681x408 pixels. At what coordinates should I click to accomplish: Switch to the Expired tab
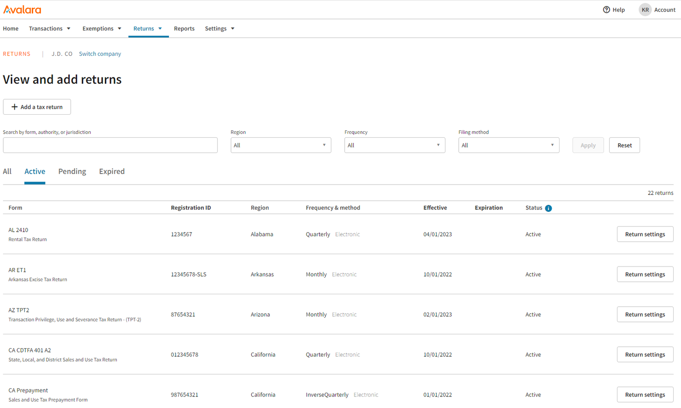click(111, 171)
